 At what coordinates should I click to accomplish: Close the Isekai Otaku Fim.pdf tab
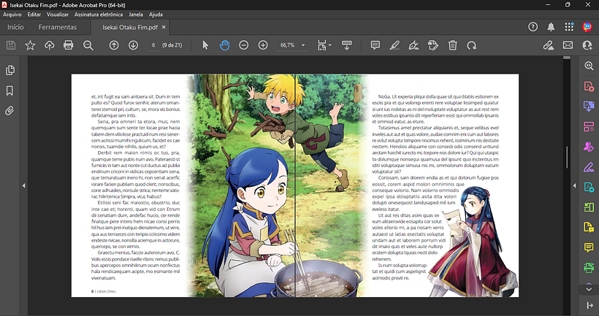[164, 27]
